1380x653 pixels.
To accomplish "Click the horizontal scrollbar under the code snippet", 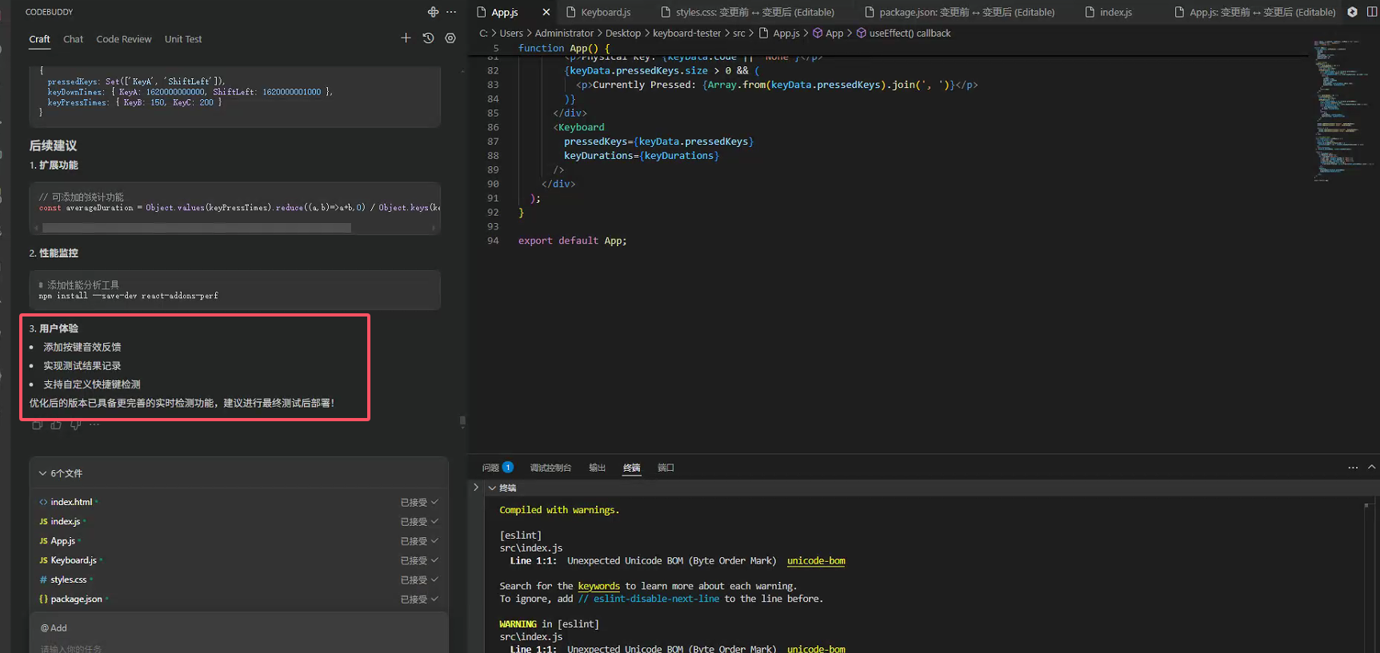I will pyautogui.click(x=197, y=228).
